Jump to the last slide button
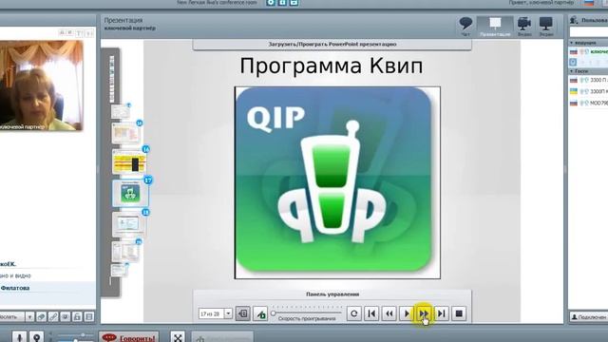 point(441,313)
